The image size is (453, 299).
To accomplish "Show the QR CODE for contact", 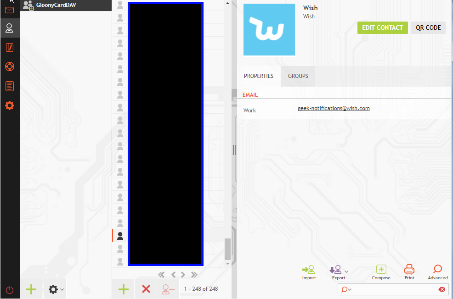I will click(428, 28).
